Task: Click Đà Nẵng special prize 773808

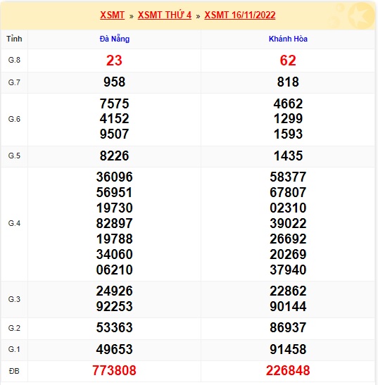Action: 114,370
